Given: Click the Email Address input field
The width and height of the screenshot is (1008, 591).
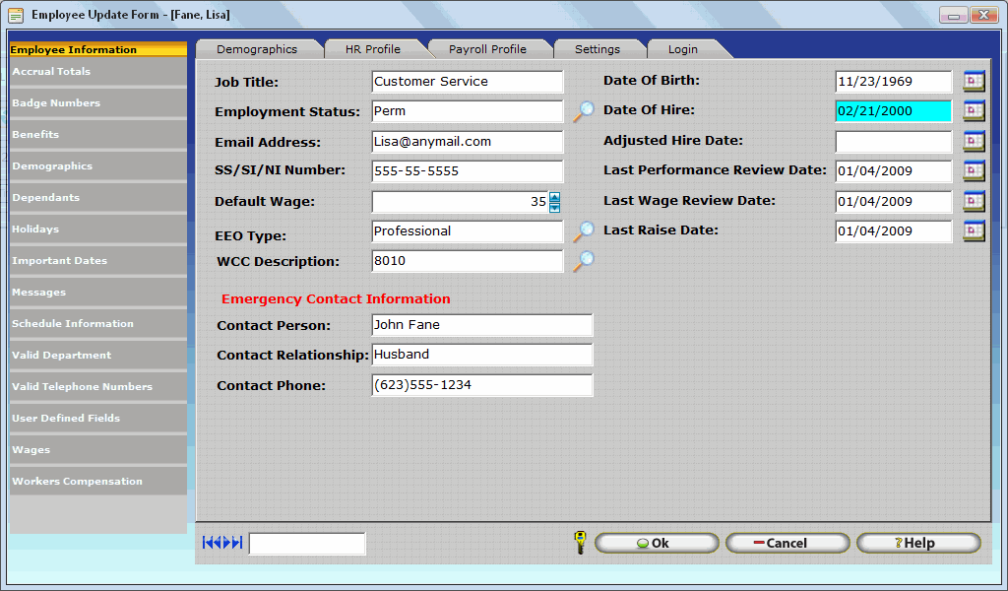Looking at the screenshot, I should coord(468,142).
